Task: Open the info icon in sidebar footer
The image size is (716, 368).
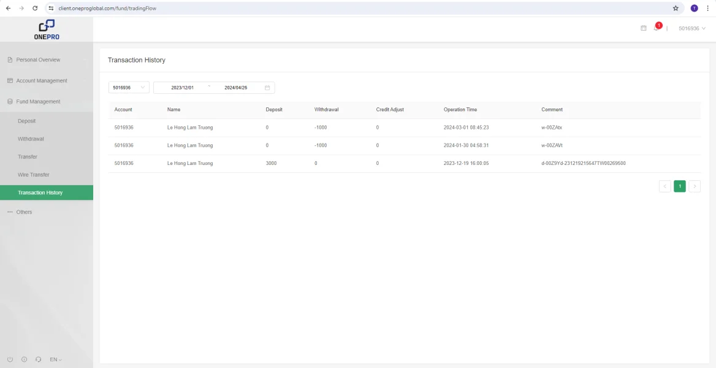Action: point(25,359)
